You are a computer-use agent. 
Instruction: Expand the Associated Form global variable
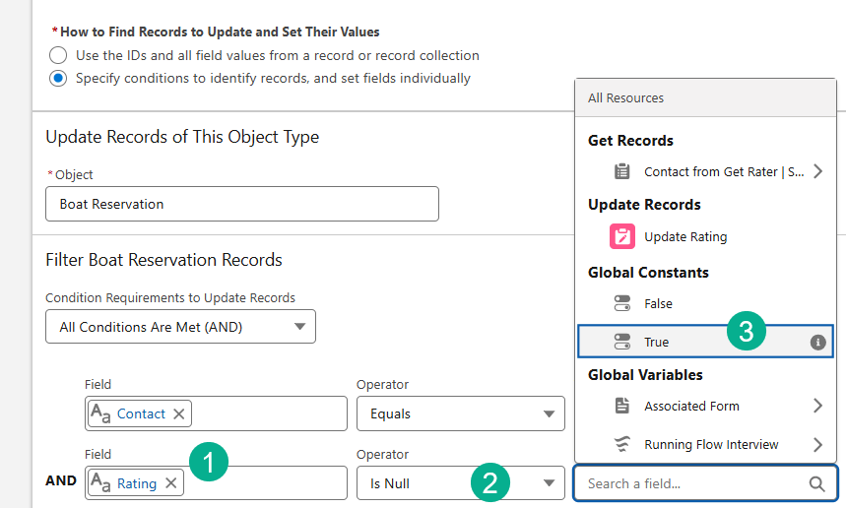point(817,406)
